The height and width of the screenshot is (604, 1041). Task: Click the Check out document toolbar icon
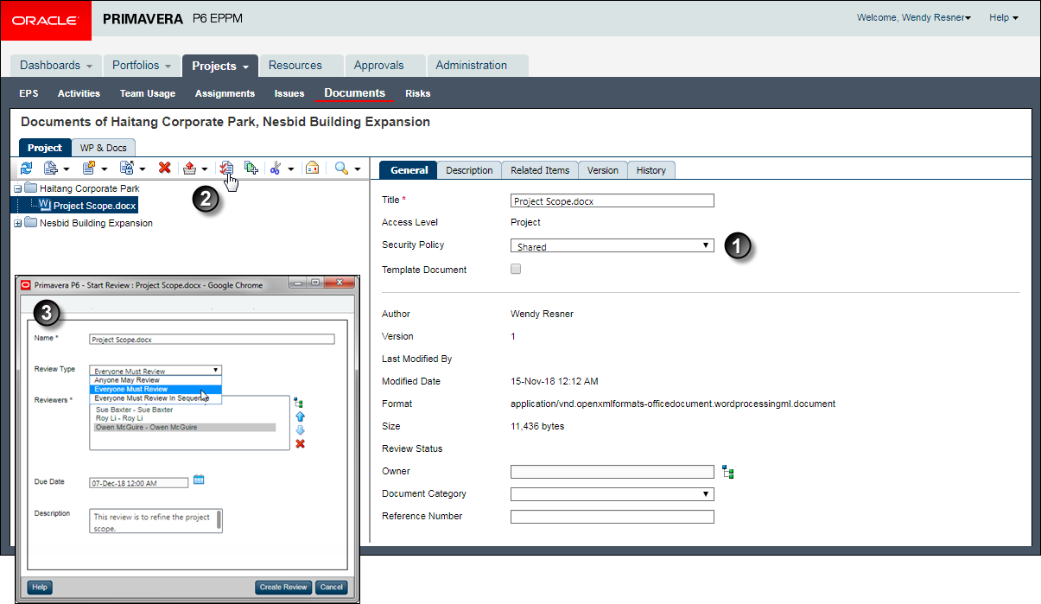(x=88, y=168)
